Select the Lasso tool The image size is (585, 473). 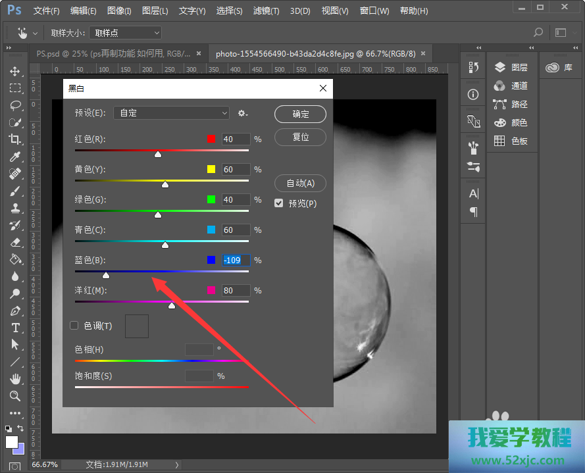click(x=14, y=105)
